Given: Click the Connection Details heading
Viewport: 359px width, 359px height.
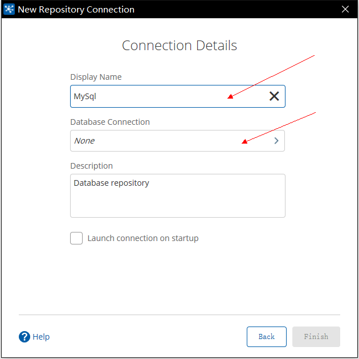Looking at the screenshot, I should (179, 46).
